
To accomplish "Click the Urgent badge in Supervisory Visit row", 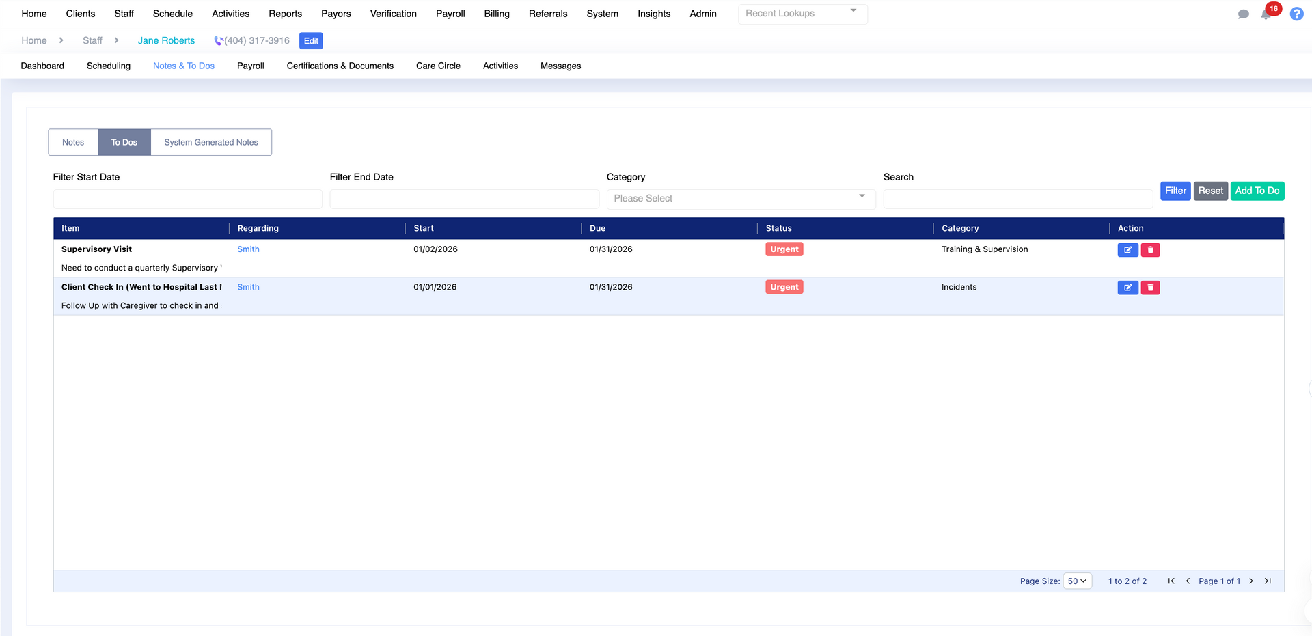I will tap(784, 249).
